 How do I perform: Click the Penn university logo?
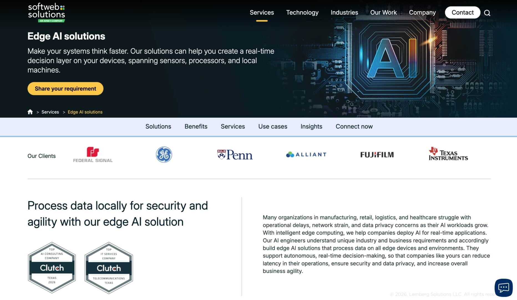[x=235, y=155]
